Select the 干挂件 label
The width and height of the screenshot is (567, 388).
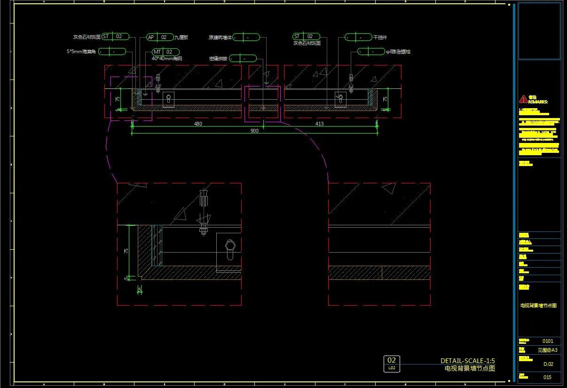click(x=380, y=37)
